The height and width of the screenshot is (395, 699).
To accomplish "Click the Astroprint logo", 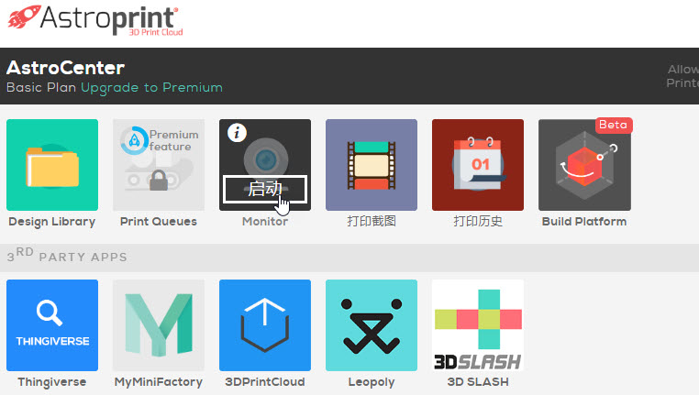I will [x=95, y=20].
